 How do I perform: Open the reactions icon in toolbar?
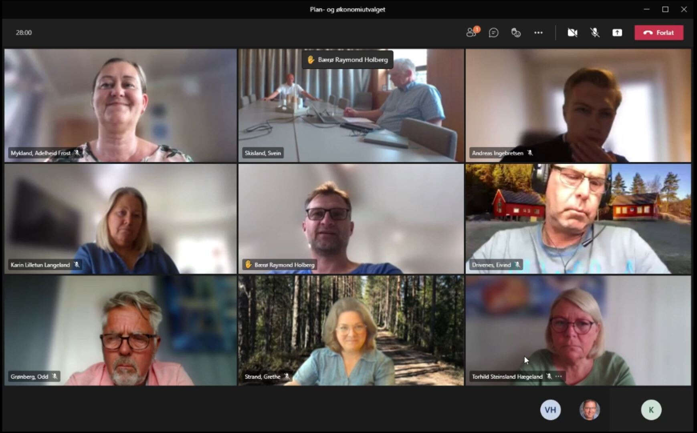pyautogui.click(x=516, y=33)
